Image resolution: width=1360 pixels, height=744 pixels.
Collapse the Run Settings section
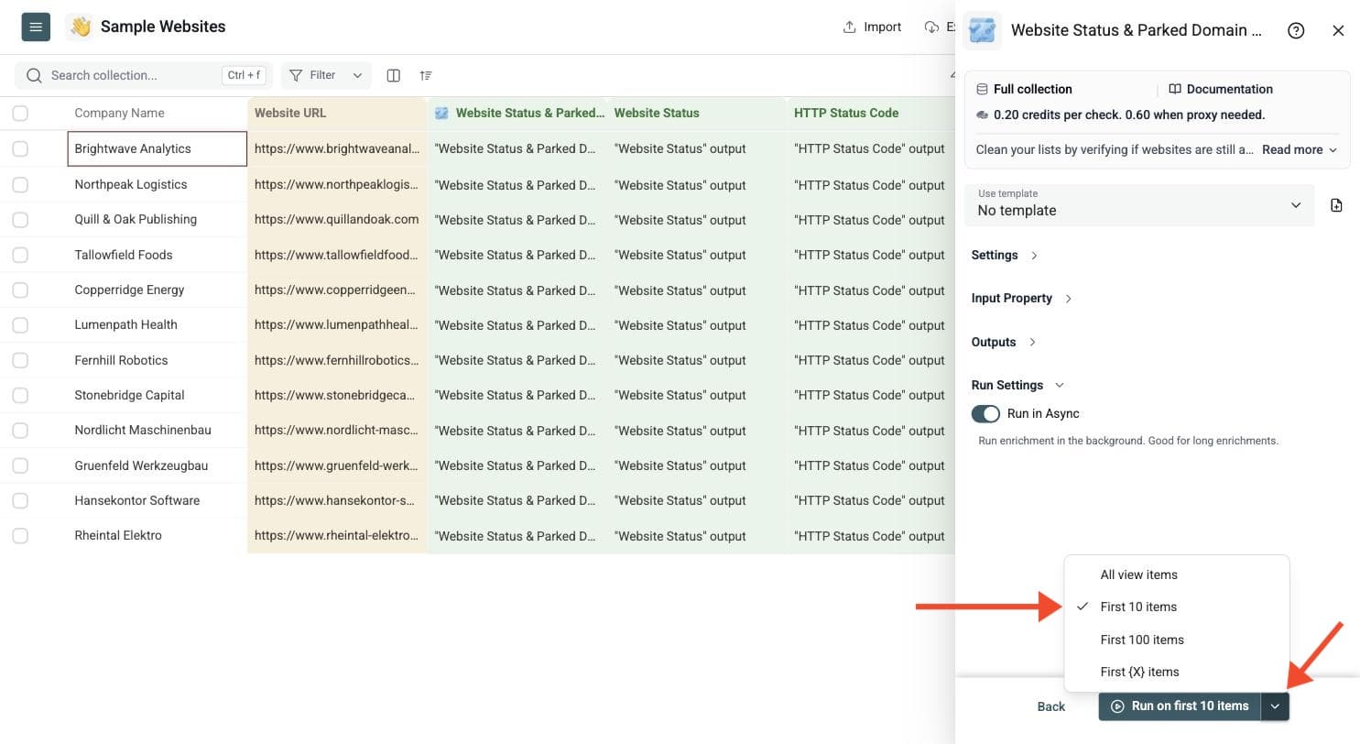click(1017, 385)
